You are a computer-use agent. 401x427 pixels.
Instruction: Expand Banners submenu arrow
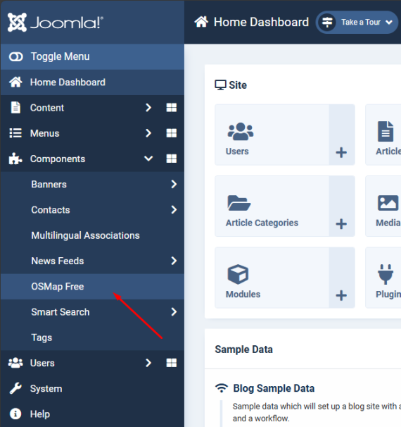point(174,185)
